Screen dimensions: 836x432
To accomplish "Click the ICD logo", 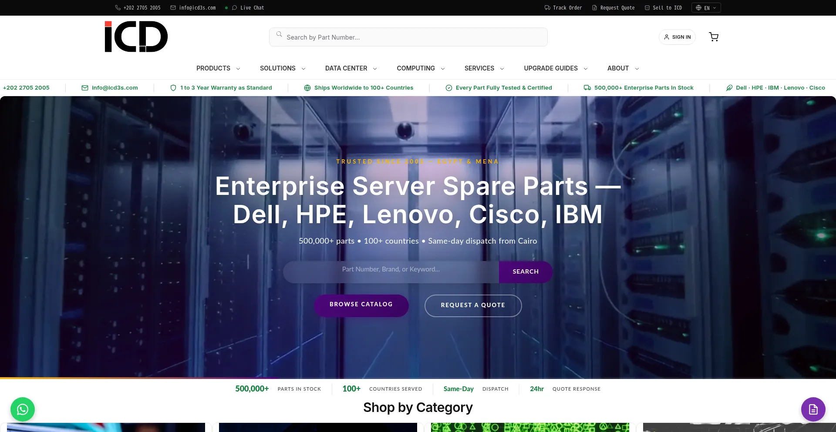I will point(136,37).
